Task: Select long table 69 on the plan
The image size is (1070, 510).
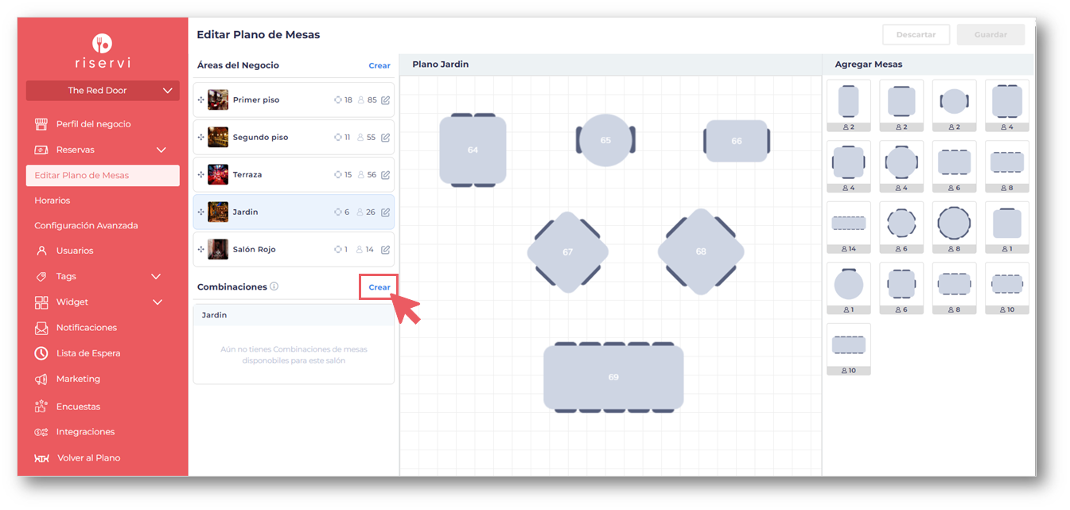Action: [613, 377]
